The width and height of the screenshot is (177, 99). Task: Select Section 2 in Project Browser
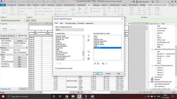(x=160, y=70)
